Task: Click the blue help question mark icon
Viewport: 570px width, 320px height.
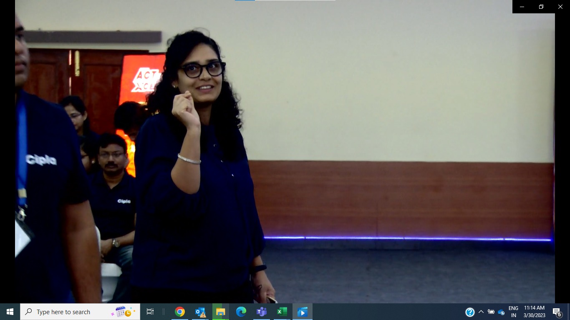Action: [x=470, y=312]
